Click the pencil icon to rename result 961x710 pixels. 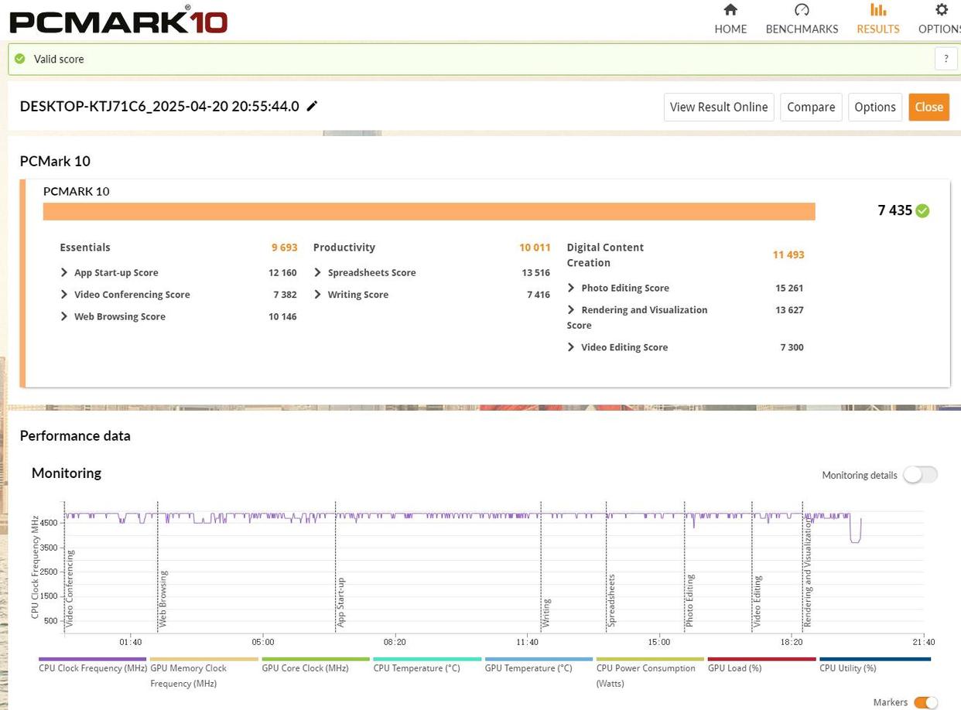point(312,106)
